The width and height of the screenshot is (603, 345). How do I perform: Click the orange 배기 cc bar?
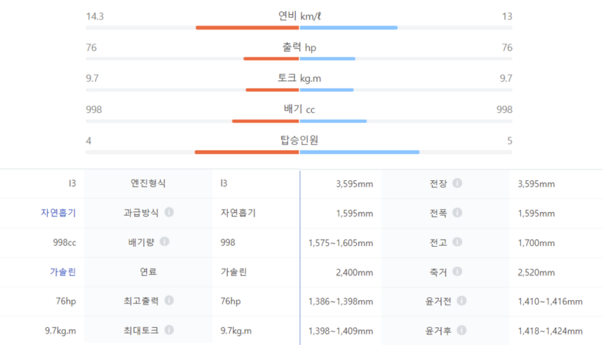(x=266, y=121)
